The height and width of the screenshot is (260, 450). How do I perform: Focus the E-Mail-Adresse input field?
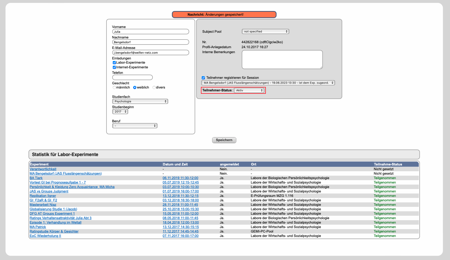(x=150, y=53)
